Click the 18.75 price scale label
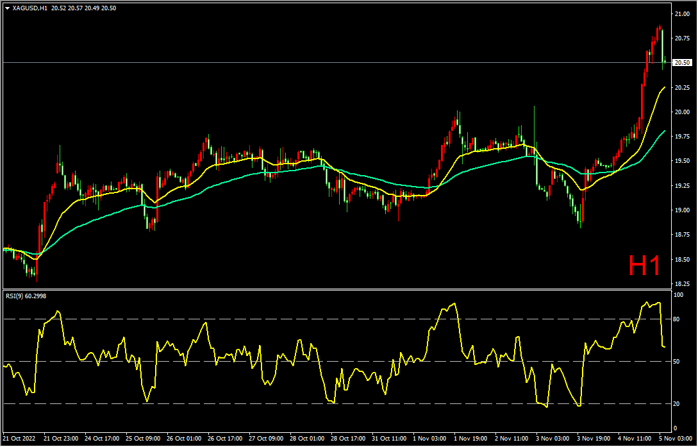Screen dimensions: 698x447 click(x=683, y=235)
